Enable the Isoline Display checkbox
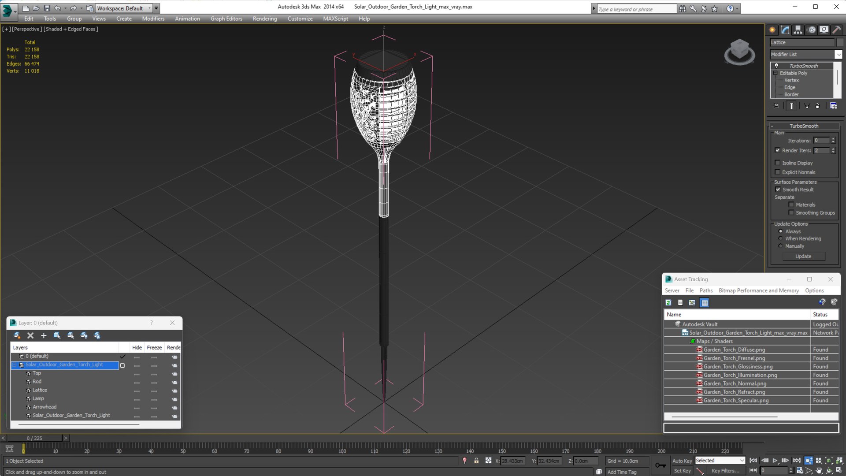Viewport: 846px width, 476px height. 778,163
